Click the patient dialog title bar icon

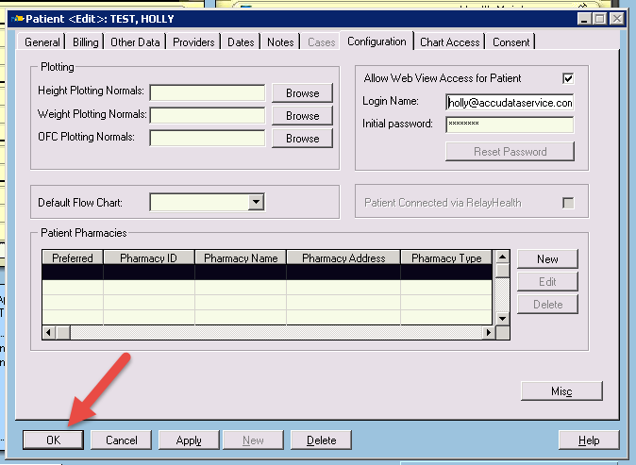tap(16, 18)
